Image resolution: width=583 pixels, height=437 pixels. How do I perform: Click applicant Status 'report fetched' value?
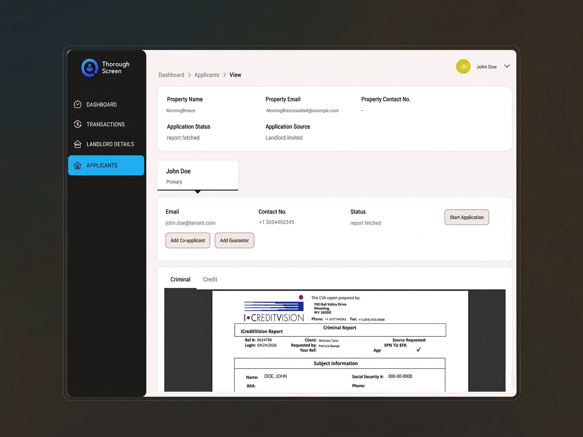pyautogui.click(x=366, y=223)
